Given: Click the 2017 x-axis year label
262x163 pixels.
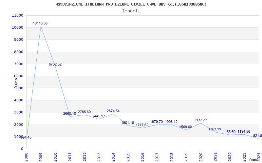Looking at the screenshot, I should [157, 157].
